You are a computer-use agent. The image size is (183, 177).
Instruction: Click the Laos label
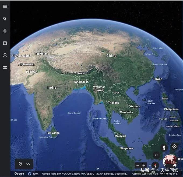[x=117, y=93]
